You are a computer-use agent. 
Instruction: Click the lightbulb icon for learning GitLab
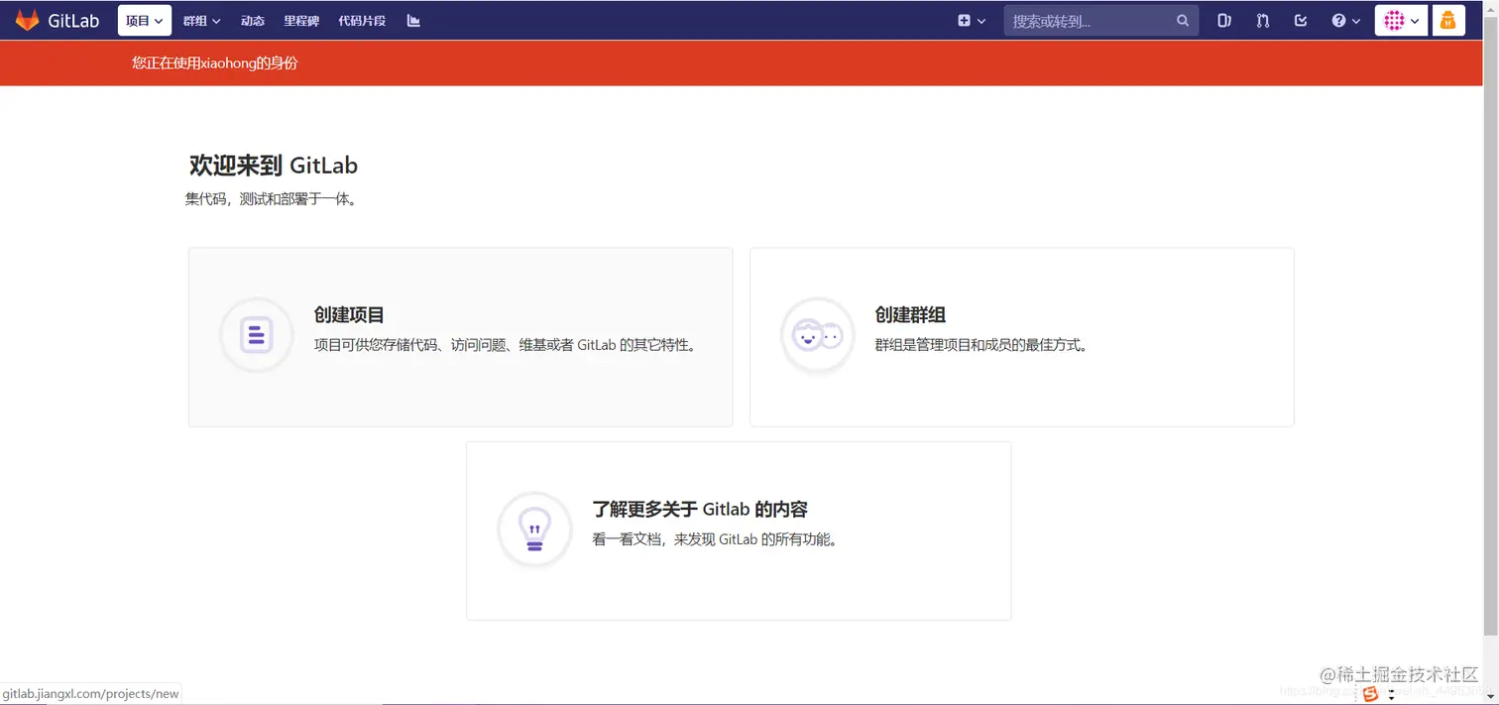[533, 529]
